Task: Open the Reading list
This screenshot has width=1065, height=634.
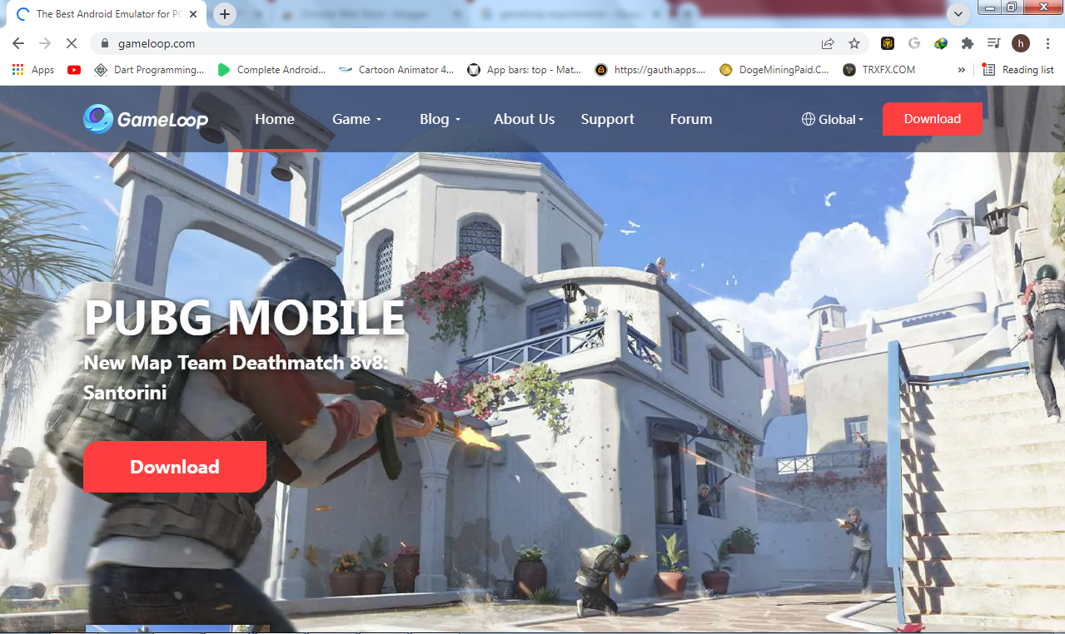Action: pos(1018,70)
